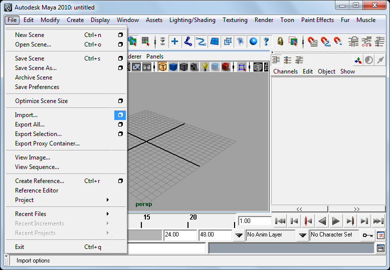Enable snap to curves magnet
Image resolution: width=390 pixels, height=270 pixels.
325,41
